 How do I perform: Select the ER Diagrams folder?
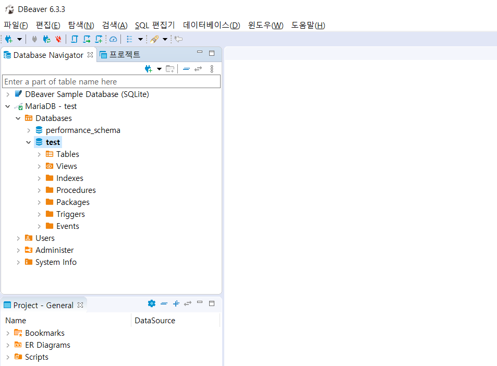click(47, 345)
